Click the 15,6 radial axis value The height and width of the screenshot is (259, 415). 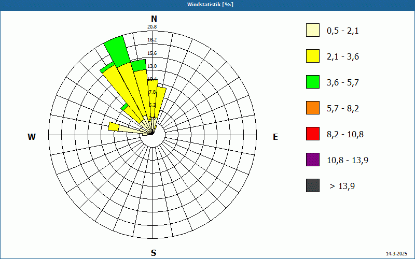point(152,53)
